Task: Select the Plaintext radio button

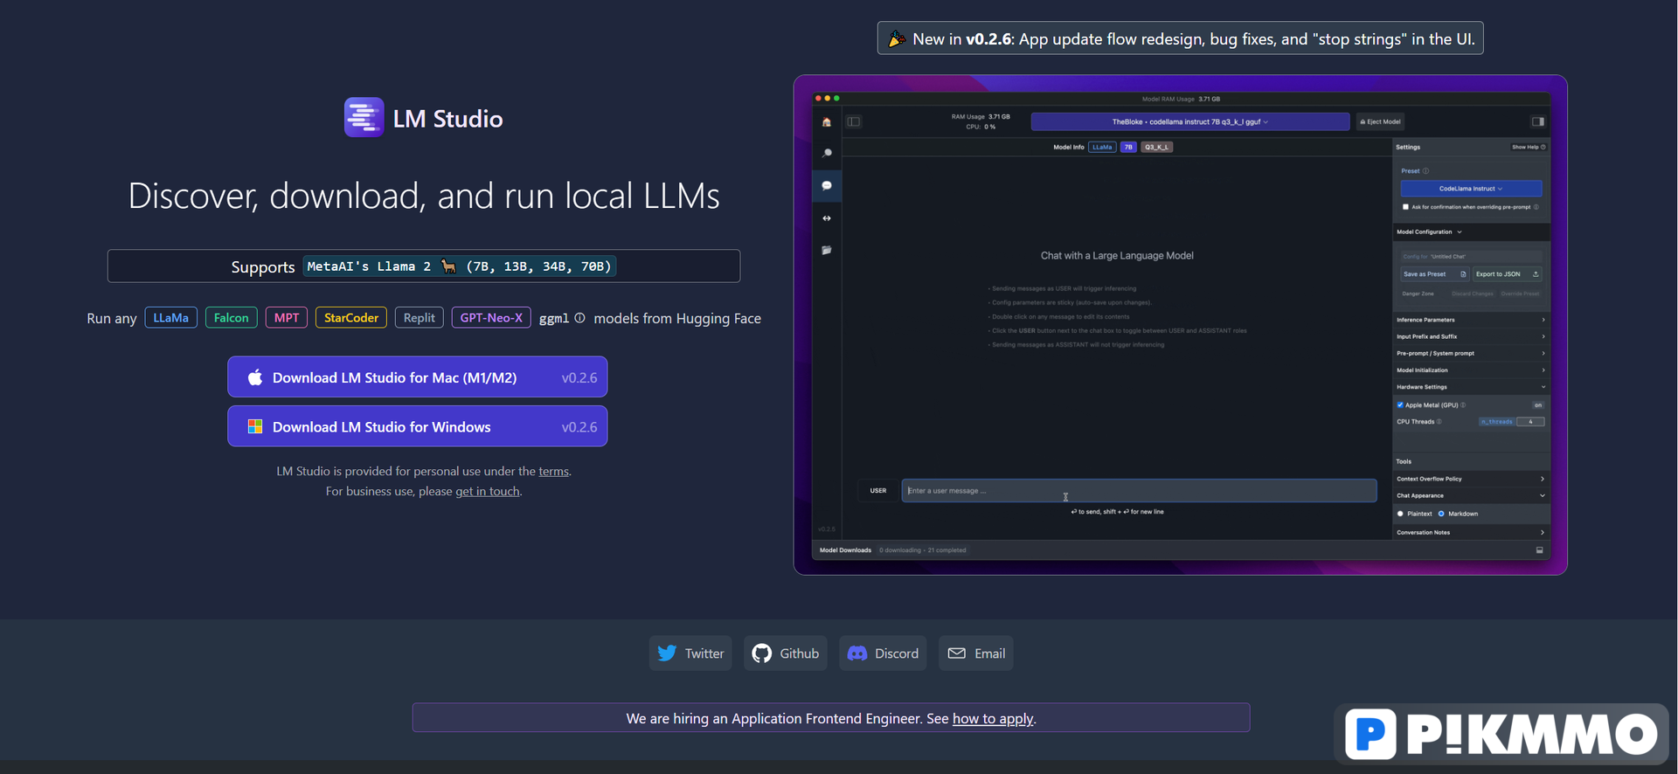Action: [x=1400, y=514]
